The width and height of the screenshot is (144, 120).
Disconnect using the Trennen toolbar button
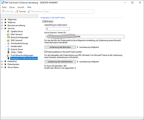21,11
